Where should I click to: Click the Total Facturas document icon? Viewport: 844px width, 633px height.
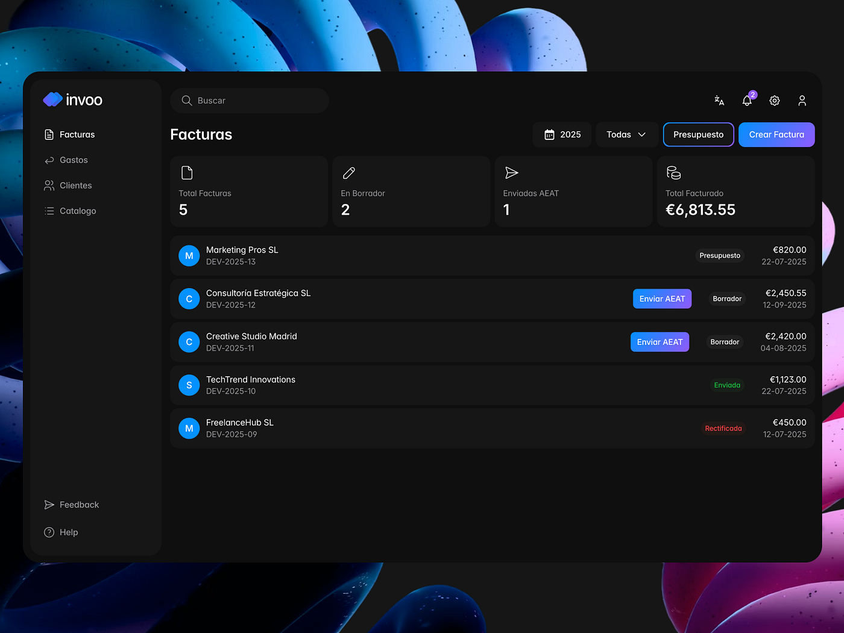click(x=187, y=173)
